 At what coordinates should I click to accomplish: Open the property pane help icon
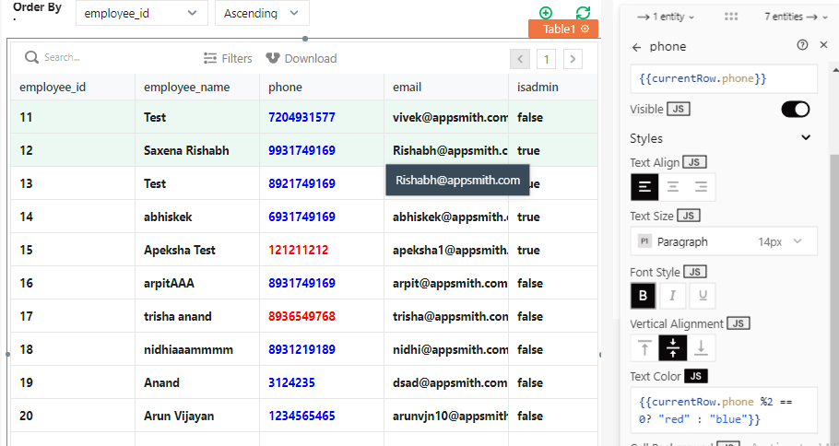[x=802, y=45]
